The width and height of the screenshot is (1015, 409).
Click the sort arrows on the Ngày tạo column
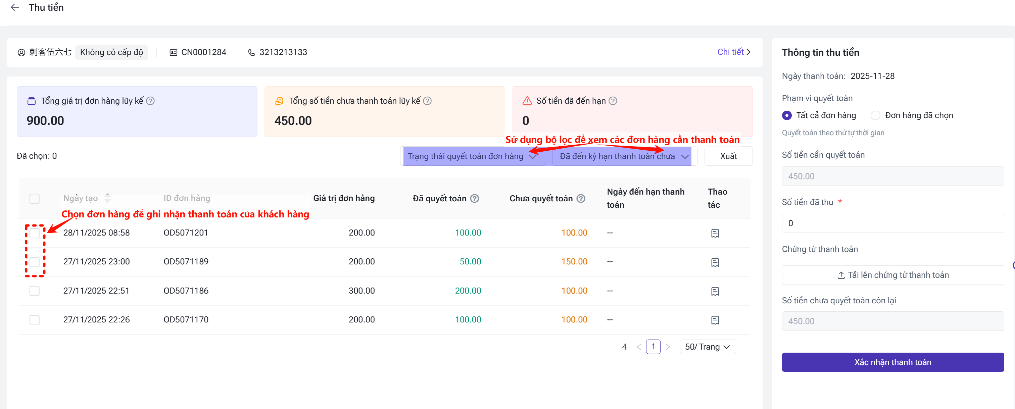tap(107, 198)
